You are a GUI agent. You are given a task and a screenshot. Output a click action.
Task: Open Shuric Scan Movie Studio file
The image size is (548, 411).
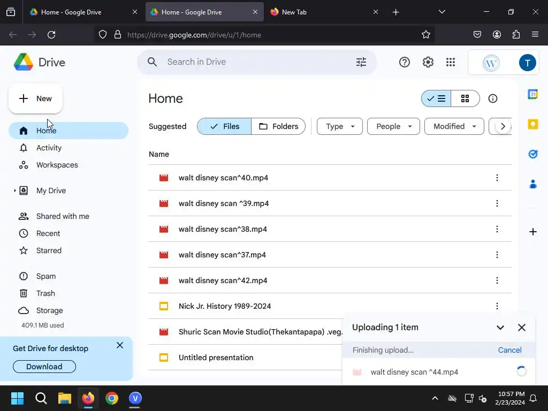point(261,332)
